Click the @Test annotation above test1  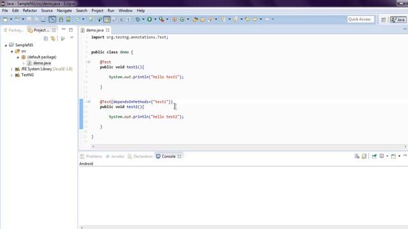105,62
